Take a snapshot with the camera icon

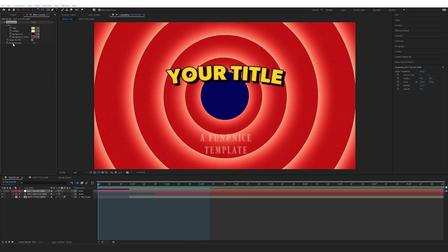click(x=127, y=172)
